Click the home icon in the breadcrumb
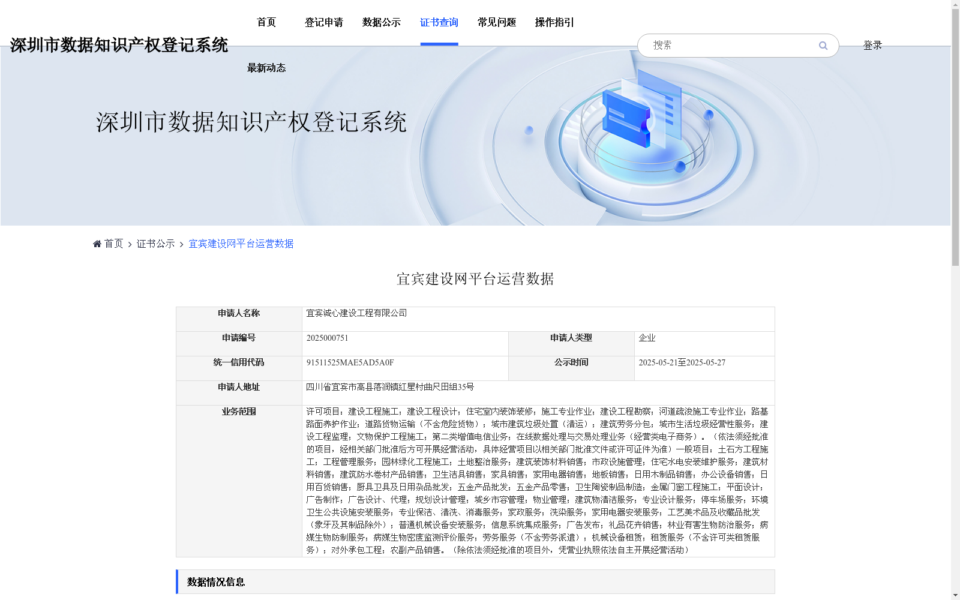 [97, 244]
